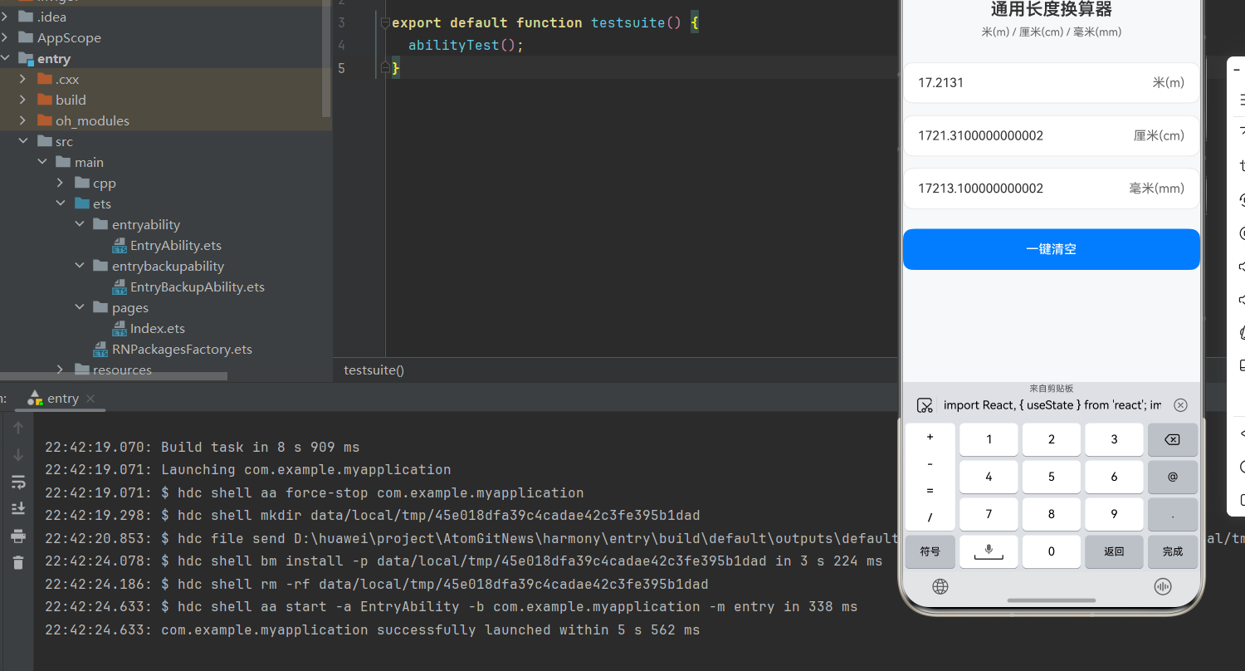The width and height of the screenshot is (1245, 671).
Task: Enable scroll to end in run console
Action: tap(18, 508)
